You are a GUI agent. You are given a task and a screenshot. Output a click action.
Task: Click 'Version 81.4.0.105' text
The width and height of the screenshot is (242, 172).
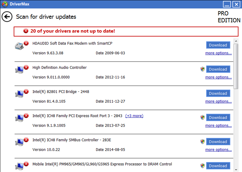(x=49, y=101)
